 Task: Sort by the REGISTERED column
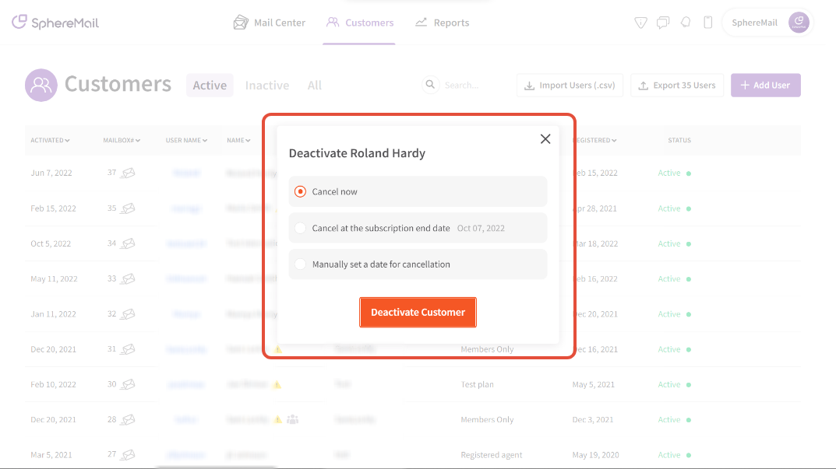point(595,140)
